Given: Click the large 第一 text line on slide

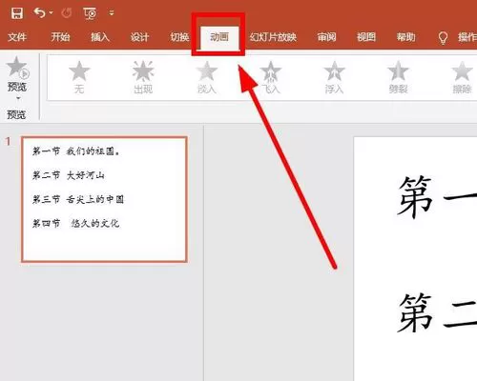Looking at the screenshot, I should coord(437,197).
